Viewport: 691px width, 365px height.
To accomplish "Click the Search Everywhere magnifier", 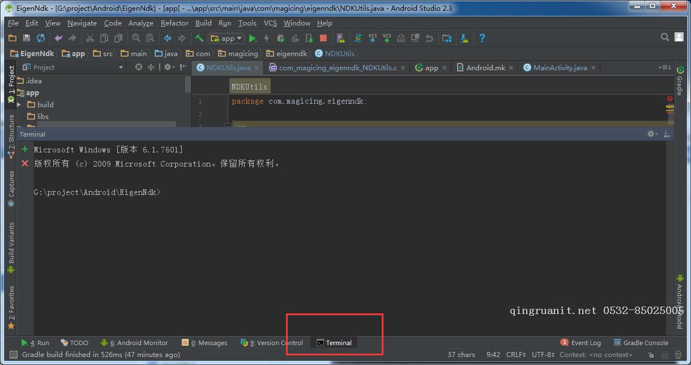I will [x=665, y=37].
